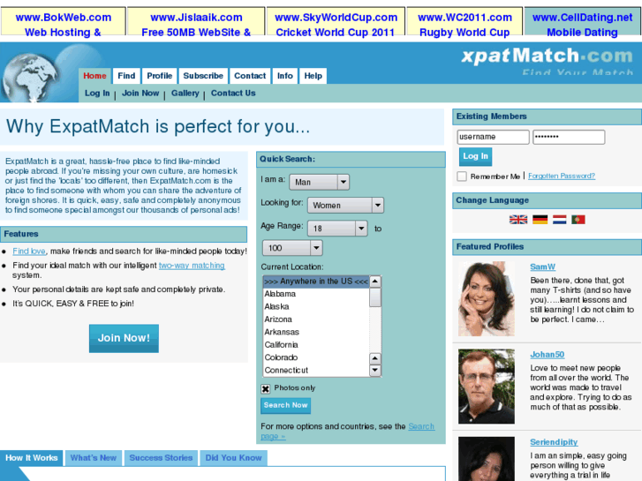This screenshot has height=481, width=642.
Task: Click the Join Now submenu link
Action: (x=140, y=94)
